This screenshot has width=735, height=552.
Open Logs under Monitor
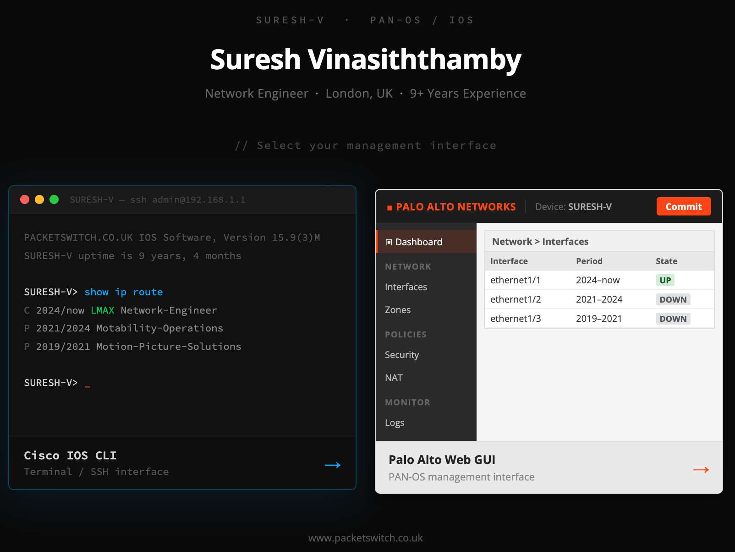click(x=395, y=423)
